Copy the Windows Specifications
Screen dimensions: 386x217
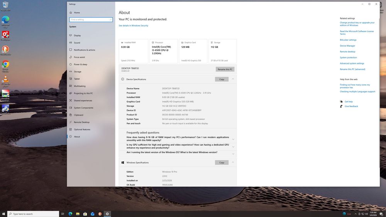point(222,162)
